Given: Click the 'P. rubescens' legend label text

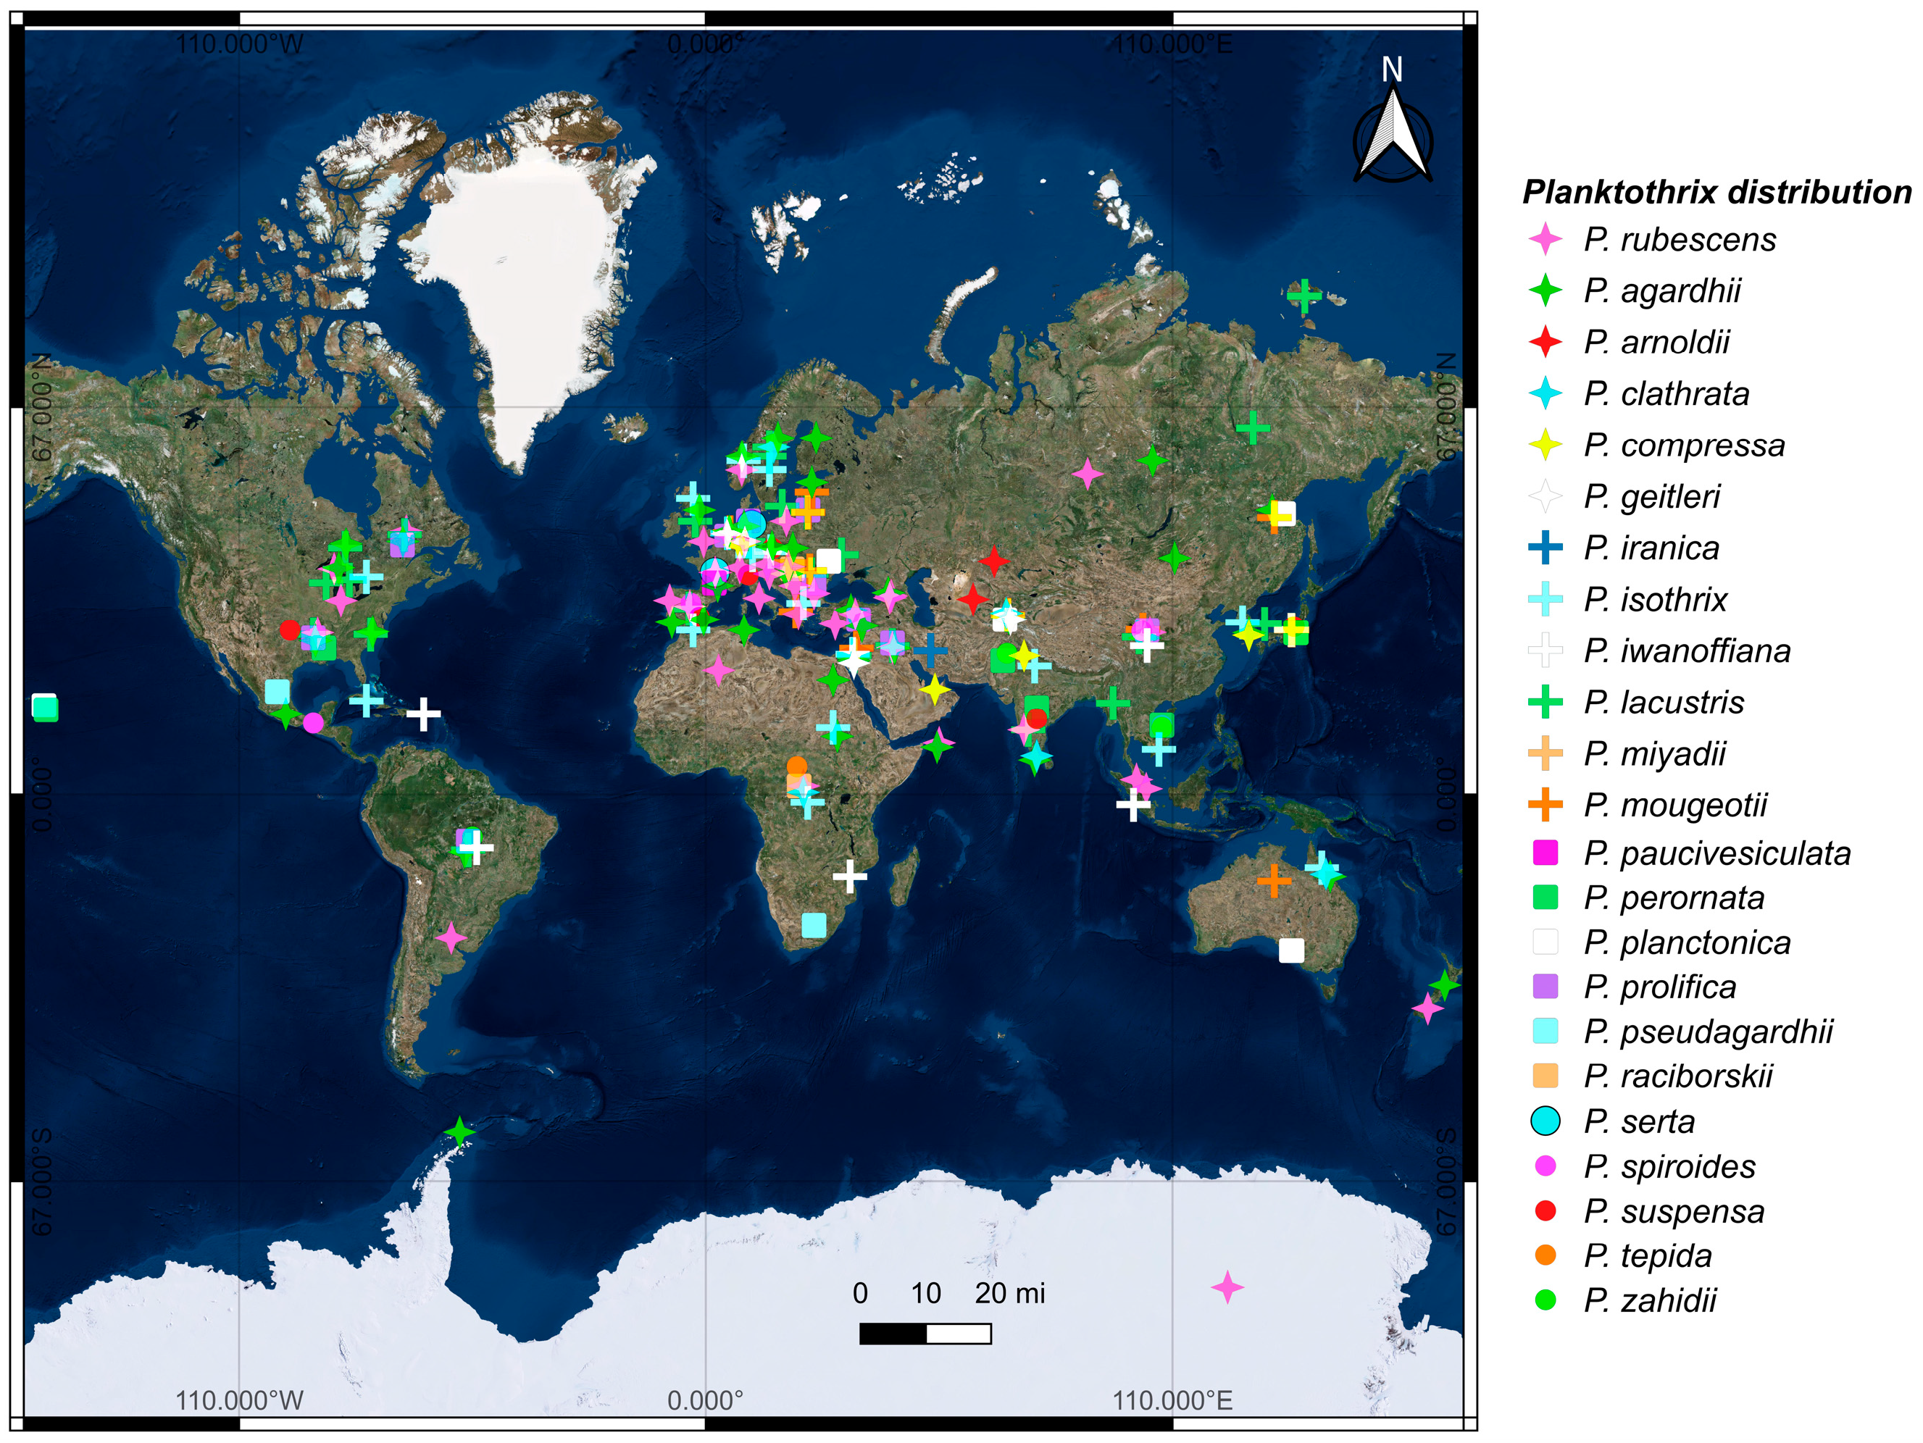Looking at the screenshot, I should coord(1680,239).
